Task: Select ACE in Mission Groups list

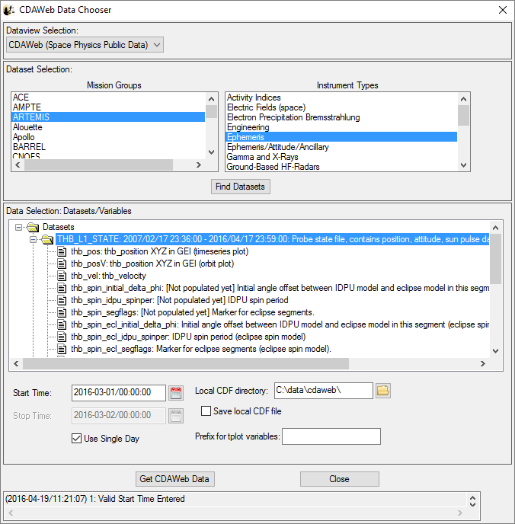Action: tap(21, 97)
